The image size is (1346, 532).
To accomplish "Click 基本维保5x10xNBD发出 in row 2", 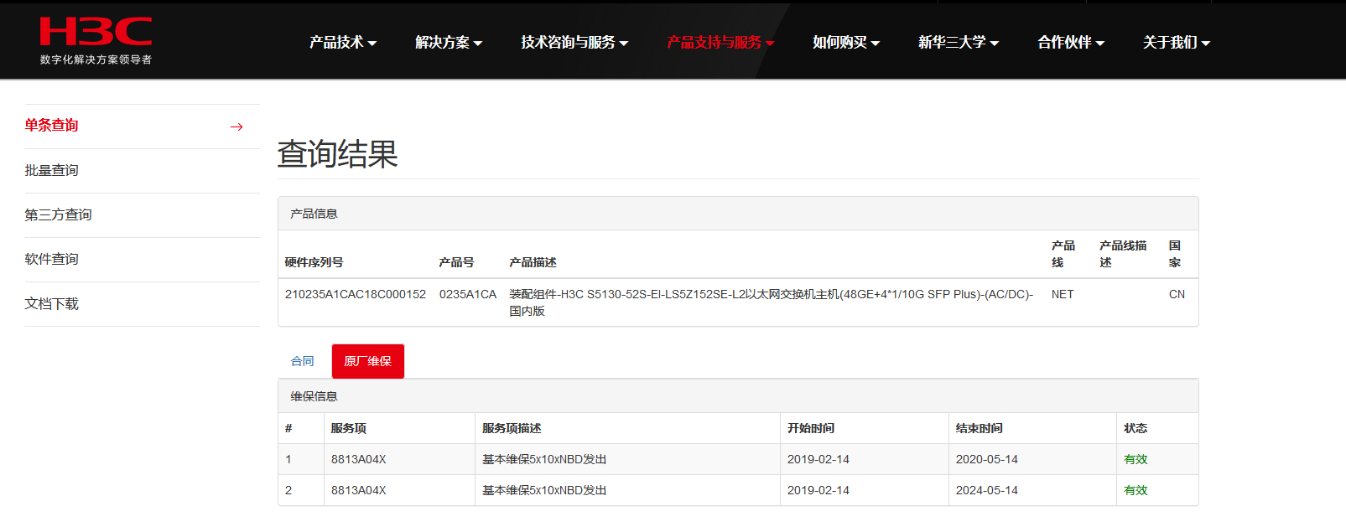I will click(x=544, y=490).
